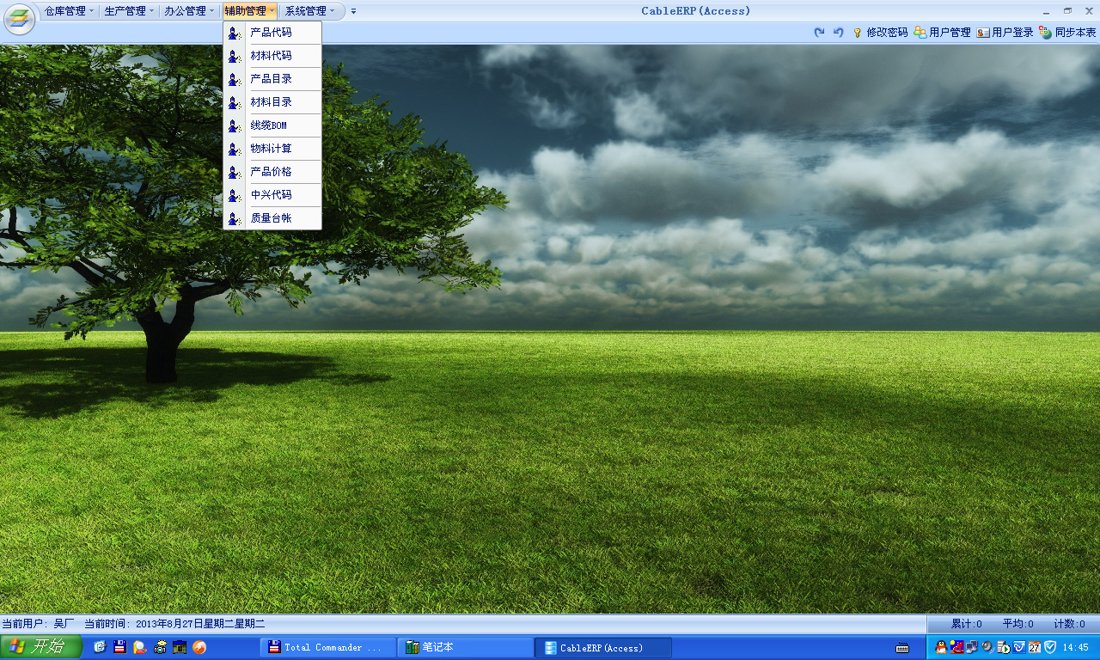Choose 物料计算 in the 辅助管理 menu
The image size is (1100, 660).
click(271, 149)
